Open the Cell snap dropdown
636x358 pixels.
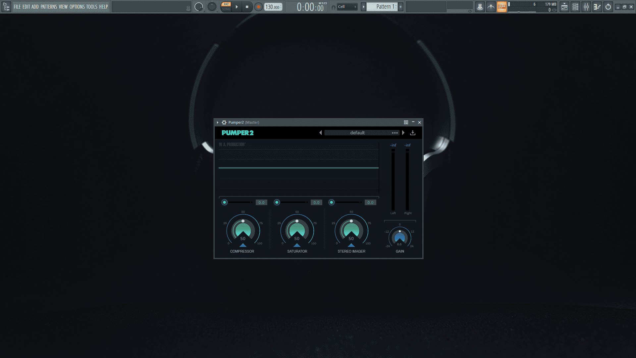tap(347, 7)
